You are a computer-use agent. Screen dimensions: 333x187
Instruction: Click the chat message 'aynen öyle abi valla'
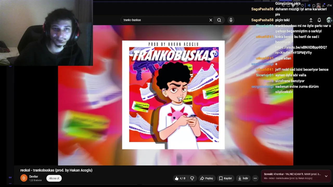pyautogui.click(x=291, y=75)
